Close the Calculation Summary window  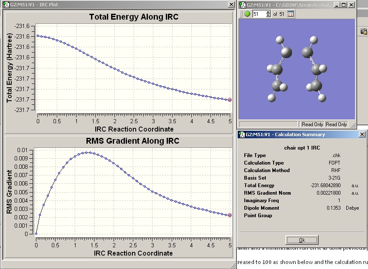click(x=362, y=134)
